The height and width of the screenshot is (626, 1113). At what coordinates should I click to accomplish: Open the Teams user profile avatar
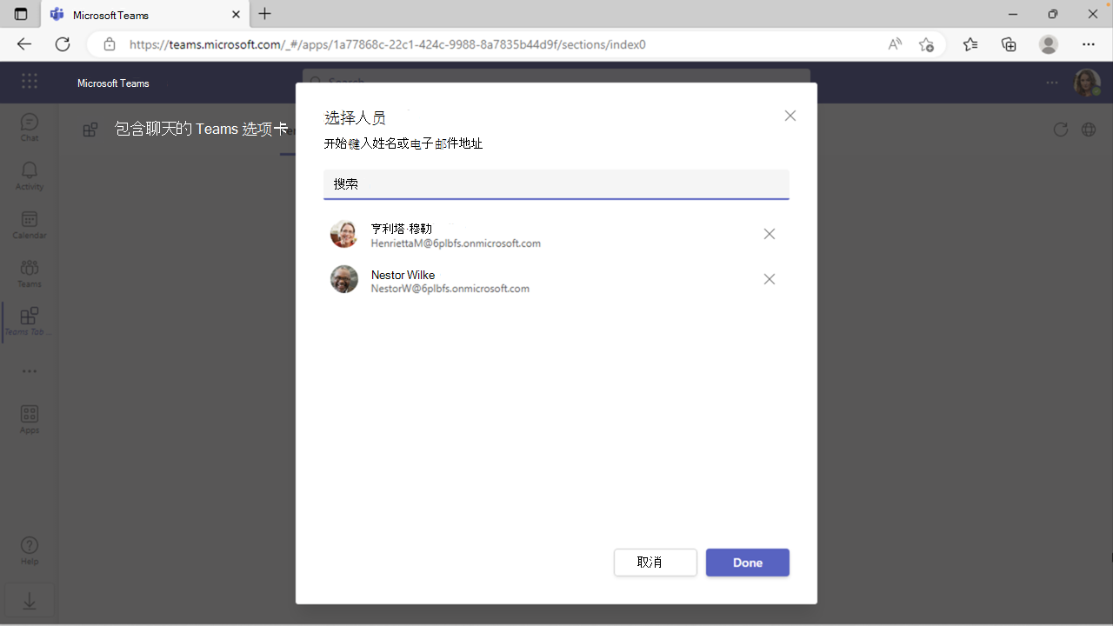(x=1087, y=83)
